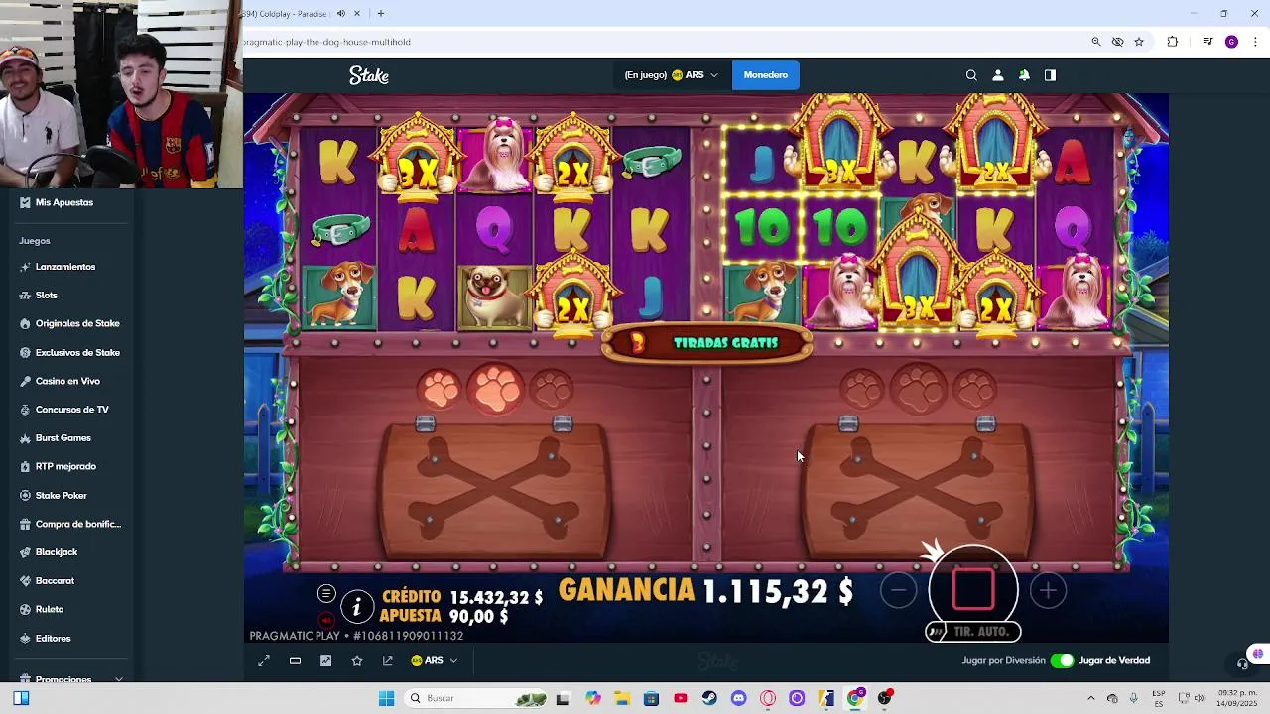Screen dimensions: 1270x714
Task: Open Editores list
Action: [x=53, y=639]
